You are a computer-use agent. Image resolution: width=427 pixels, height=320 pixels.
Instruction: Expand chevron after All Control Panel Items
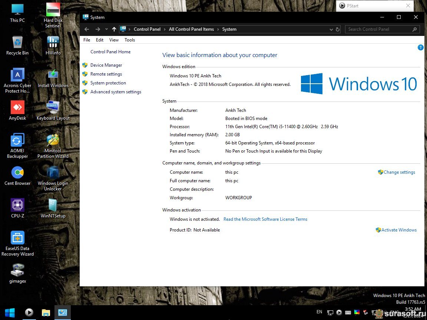pos(218,29)
